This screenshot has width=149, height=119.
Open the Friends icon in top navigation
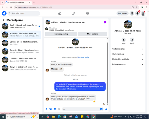[74, 13]
